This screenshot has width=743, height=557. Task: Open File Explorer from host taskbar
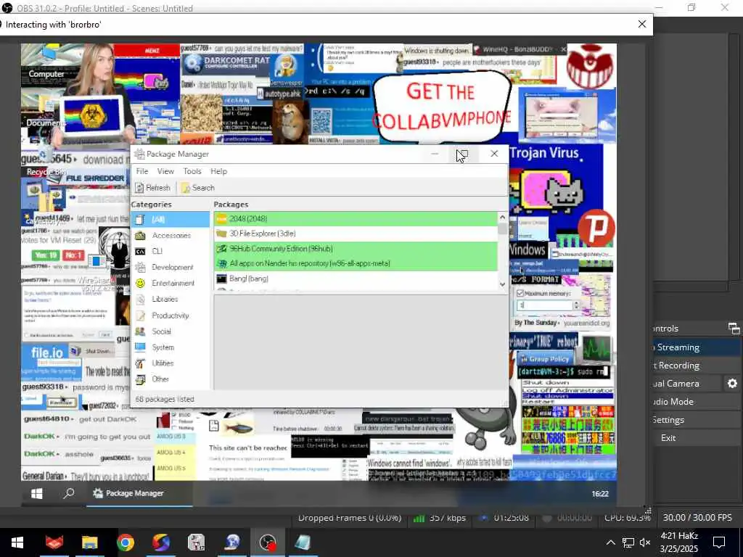click(89, 542)
